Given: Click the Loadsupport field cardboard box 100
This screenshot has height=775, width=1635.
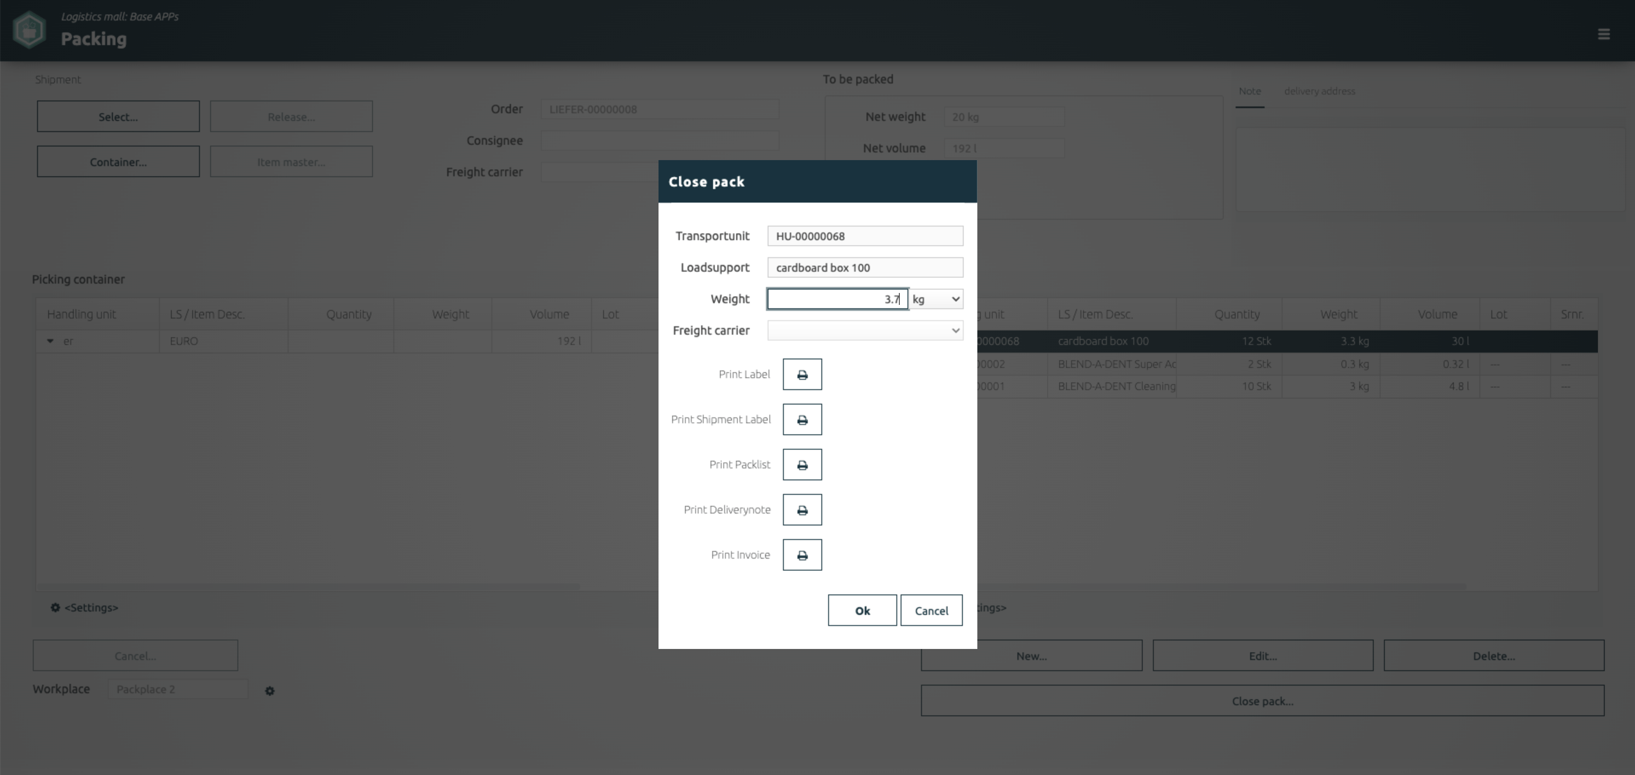Looking at the screenshot, I should (865, 268).
